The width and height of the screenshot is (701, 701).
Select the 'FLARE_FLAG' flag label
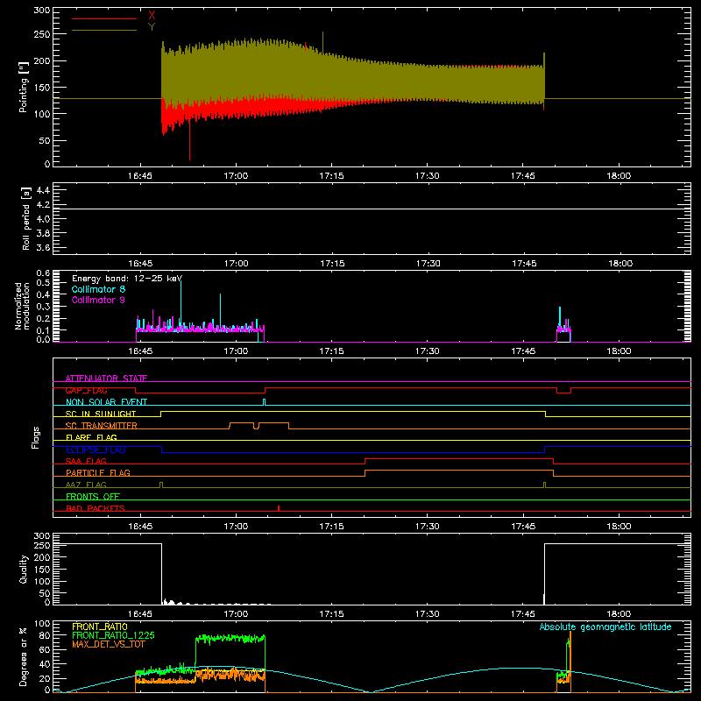[x=91, y=437]
